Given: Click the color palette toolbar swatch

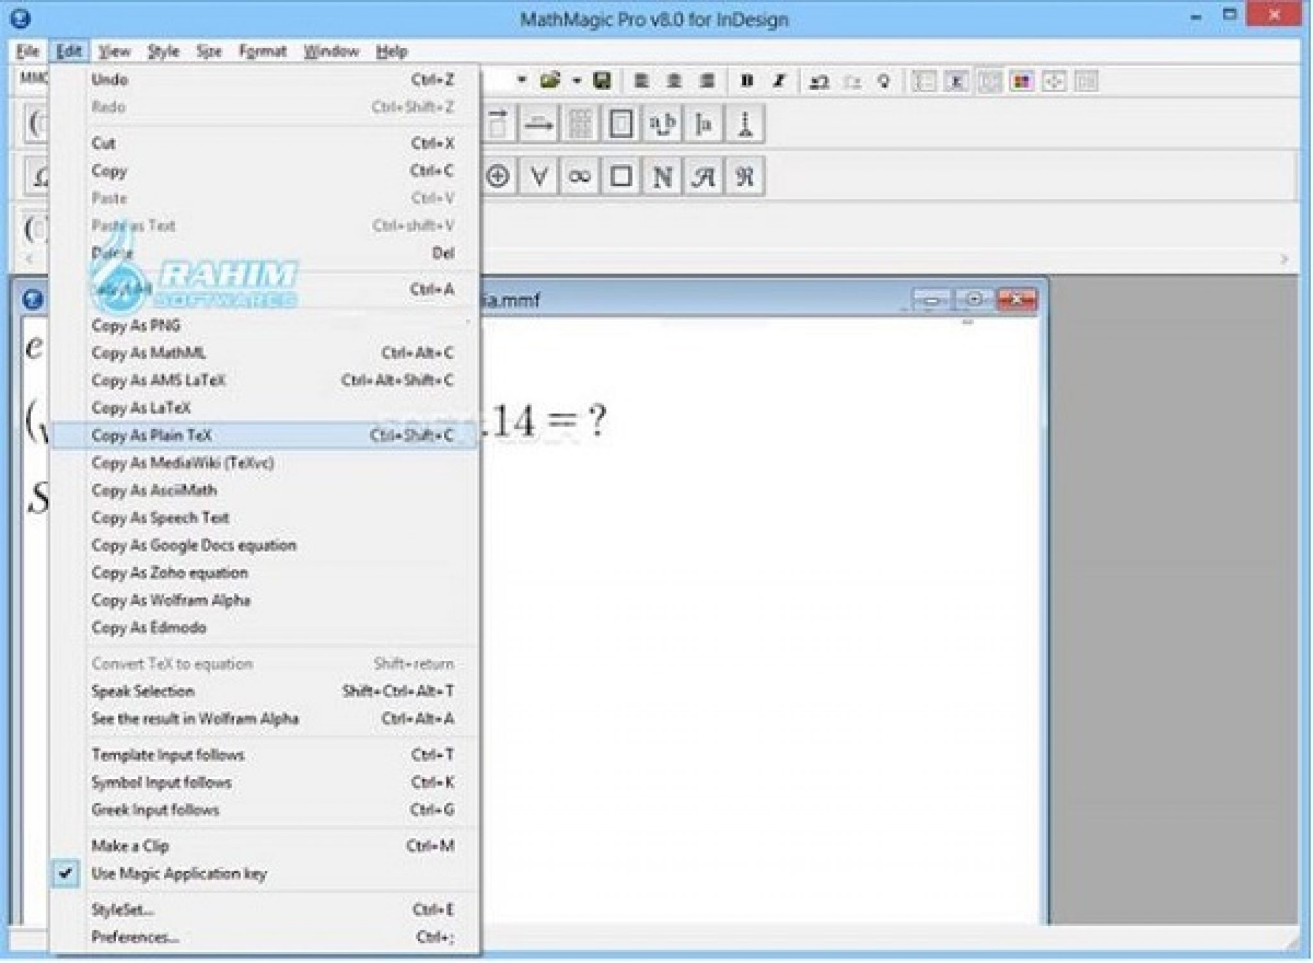Looking at the screenshot, I should click(x=1022, y=81).
